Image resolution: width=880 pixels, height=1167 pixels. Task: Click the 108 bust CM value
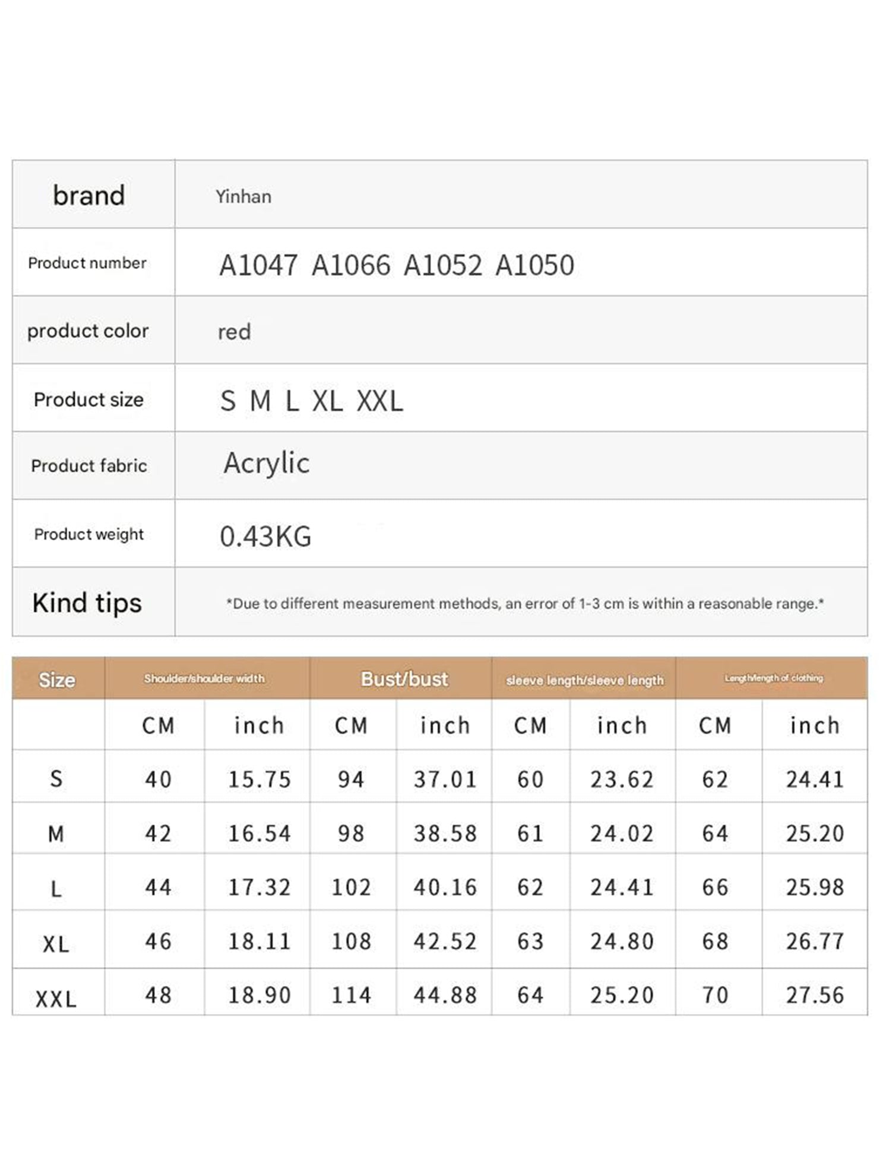coord(351,941)
